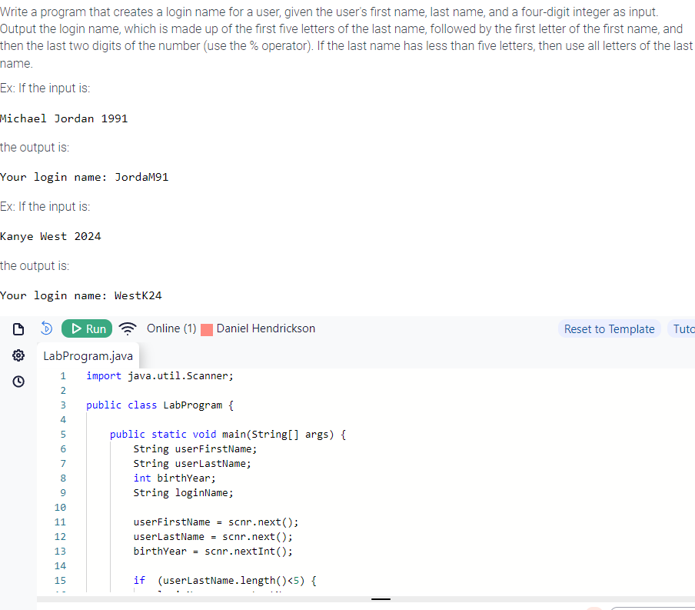695x610 pixels.
Task: Click the 'String loginName;' declaration
Action: coord(183,493)
